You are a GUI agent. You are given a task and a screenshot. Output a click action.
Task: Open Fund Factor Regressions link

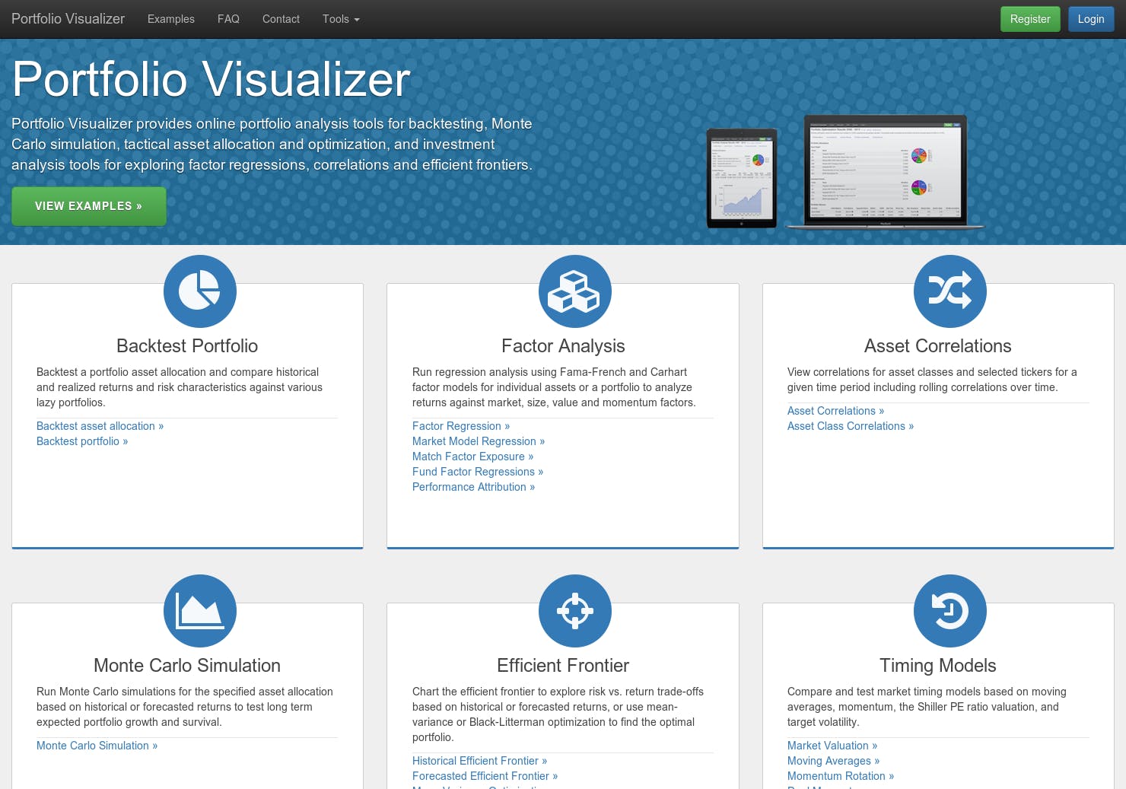[478, 472]
